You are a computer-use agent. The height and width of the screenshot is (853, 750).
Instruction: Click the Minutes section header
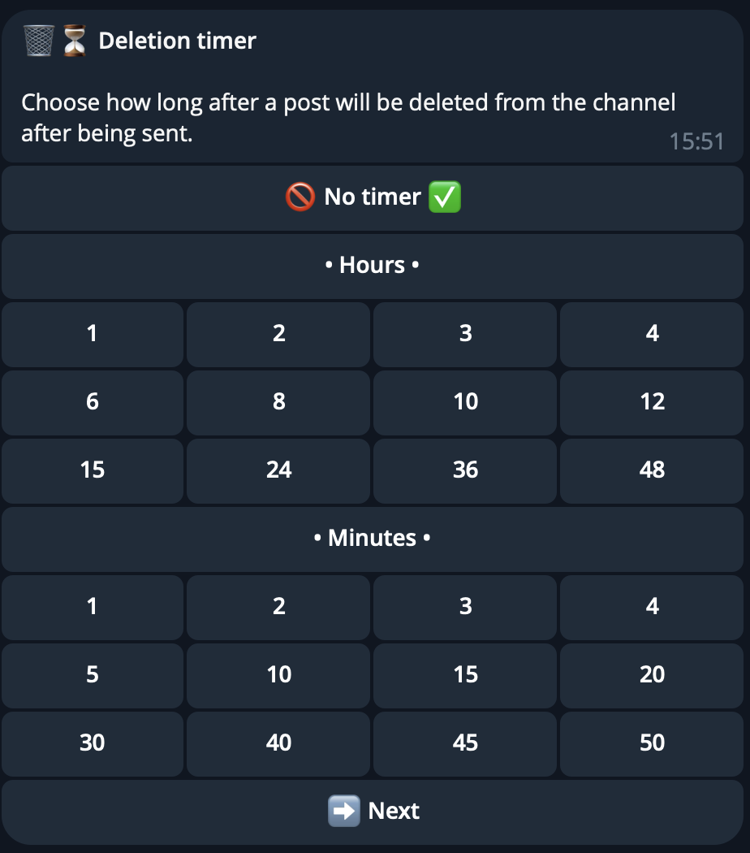click(x=373, y=539)
